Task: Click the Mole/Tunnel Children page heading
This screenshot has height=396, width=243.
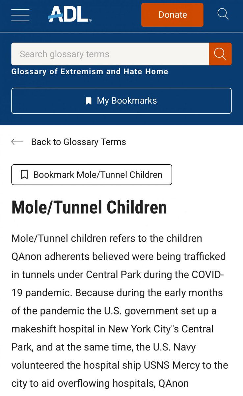Action: tap(89, 207)
